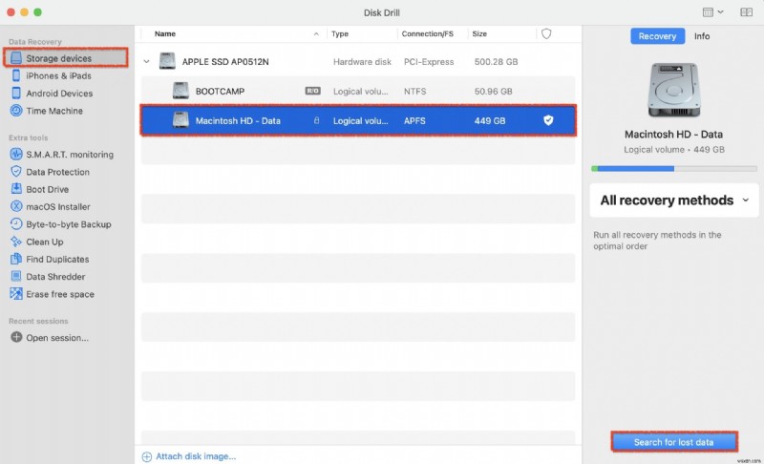Open the Erase free space label
The image size is (764, 464).
point(60,294)
